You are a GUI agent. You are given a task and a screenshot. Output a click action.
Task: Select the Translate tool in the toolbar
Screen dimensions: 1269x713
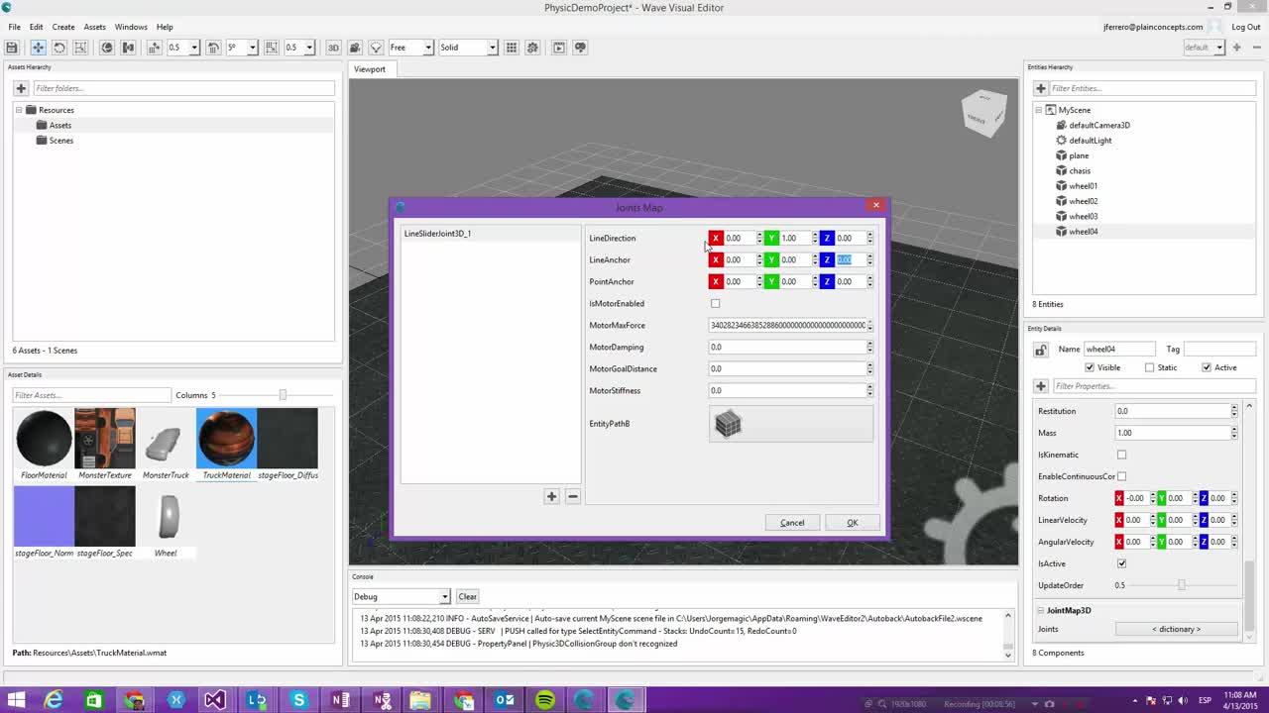tap(38, 48)
